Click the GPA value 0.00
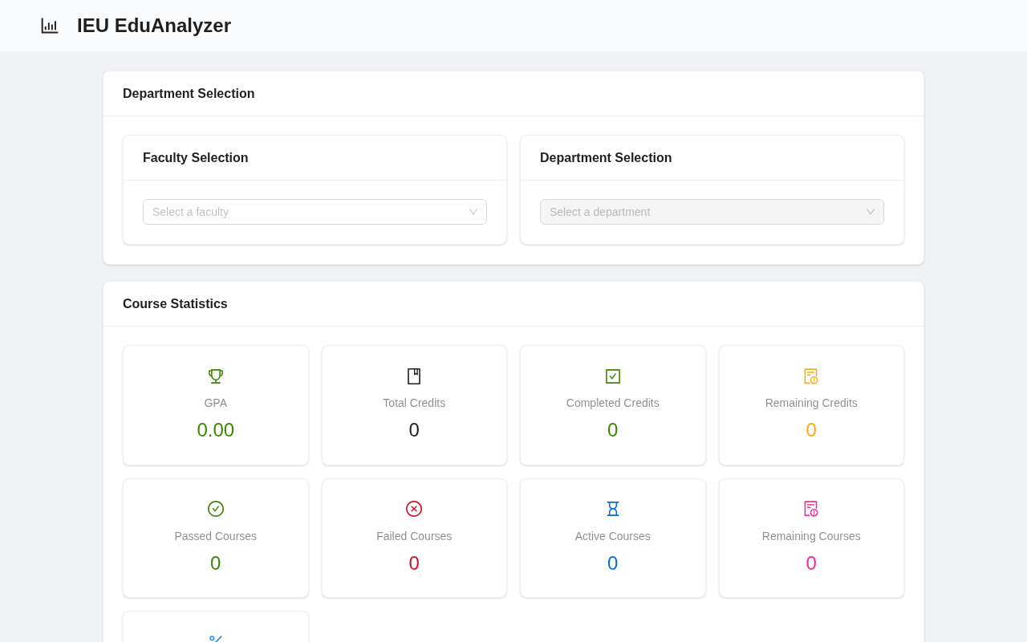The height and width of the screenshot is (642, 1027). pos(216,430)
